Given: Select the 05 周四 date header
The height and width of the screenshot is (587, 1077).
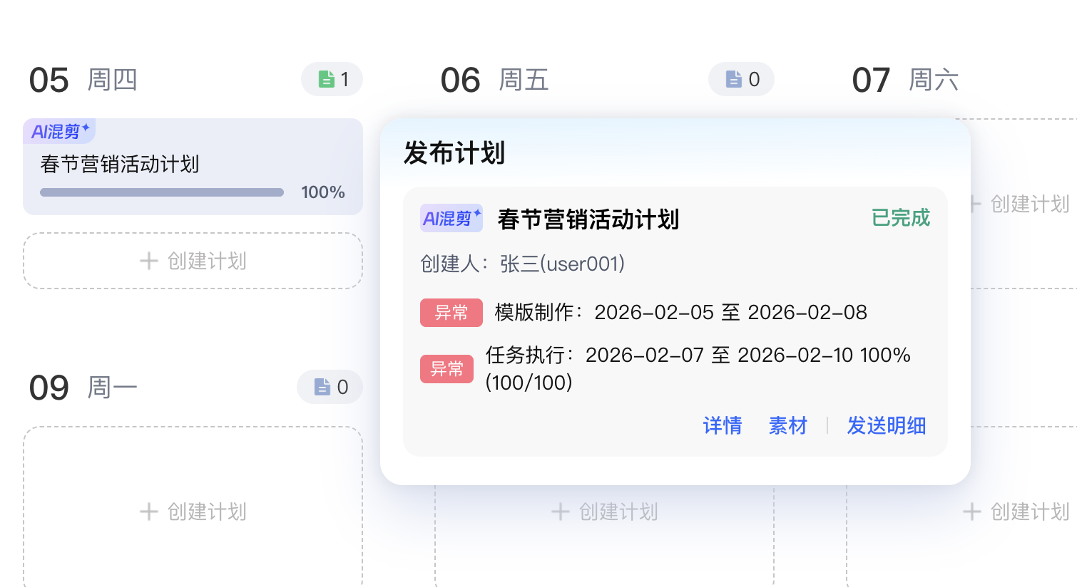Looking at the screenshot, I should [x=83, y=80].
